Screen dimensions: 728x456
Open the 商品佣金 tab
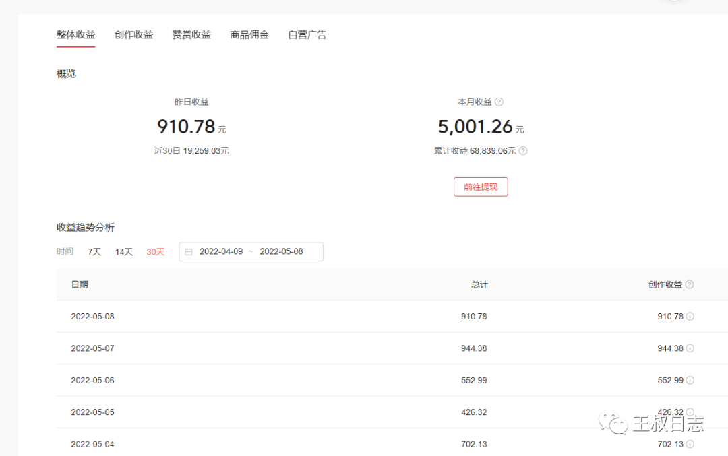pos(249,35)
